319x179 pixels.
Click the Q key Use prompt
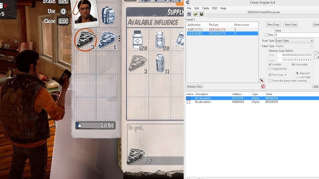click(63, 12)
